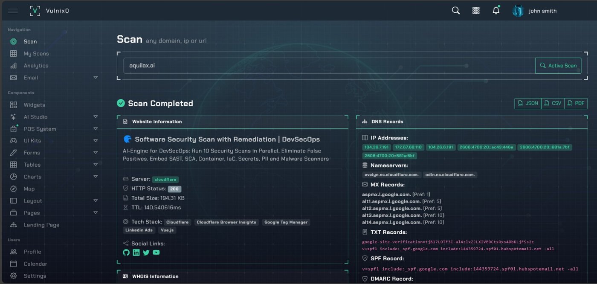The image size is (597, 284).
Task: Open the search magnifier in header
Action: (x=456, y=11)
